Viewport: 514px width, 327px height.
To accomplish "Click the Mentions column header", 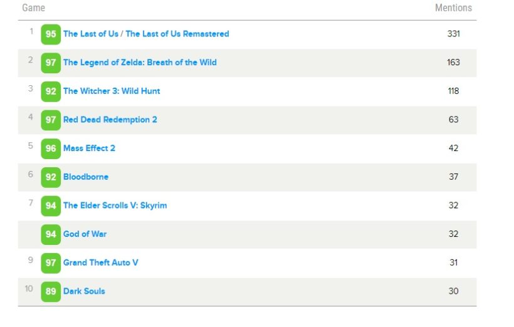I will (453, 8).
